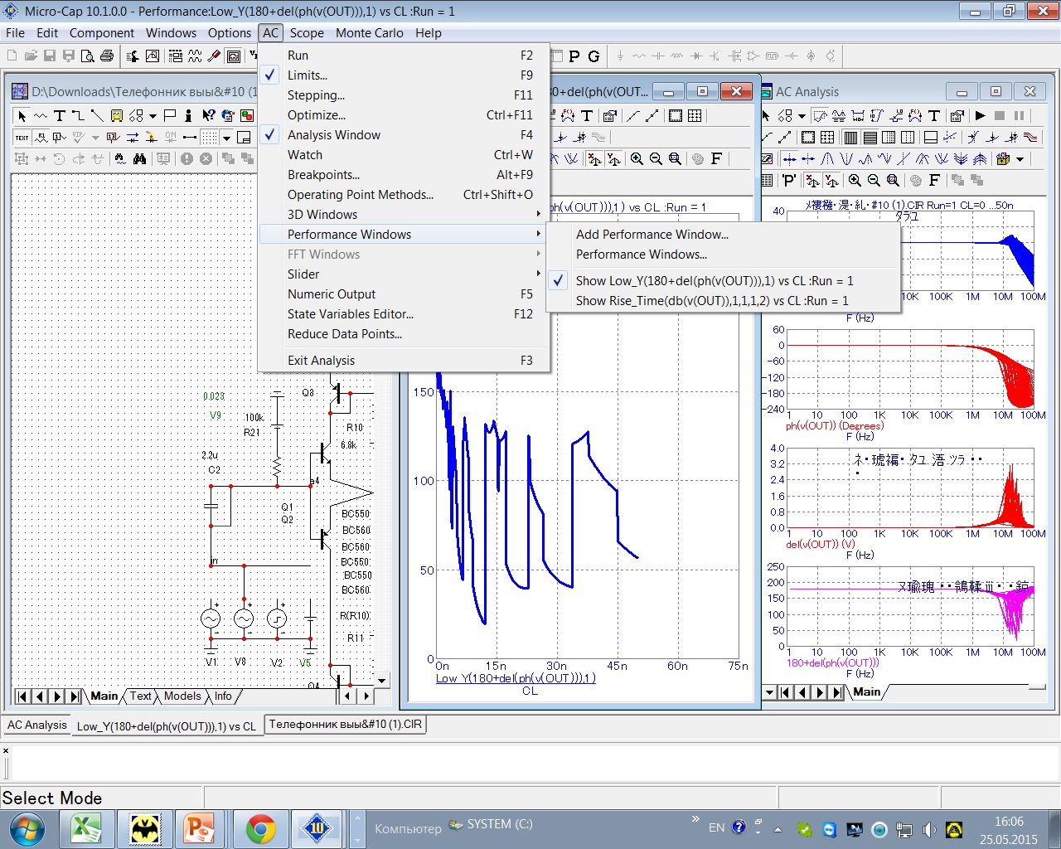
Task: Open Excel from the taskbar
Action: pos(85,828)
